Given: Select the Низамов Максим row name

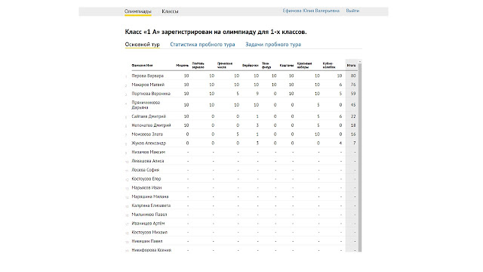Looking at the screenshot, I should 148,153.
